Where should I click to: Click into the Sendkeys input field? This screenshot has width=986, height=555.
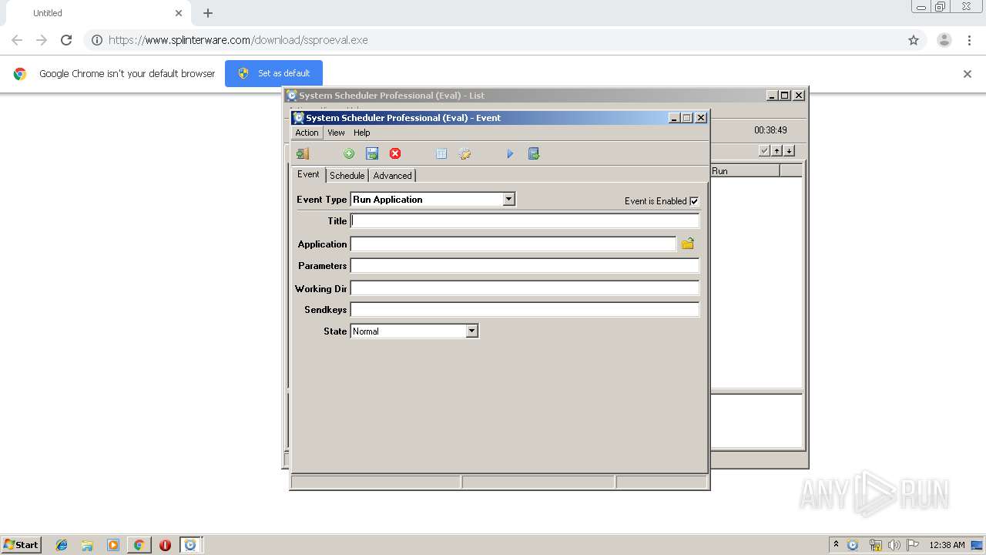pyautogui.click(x=525, y=309)
